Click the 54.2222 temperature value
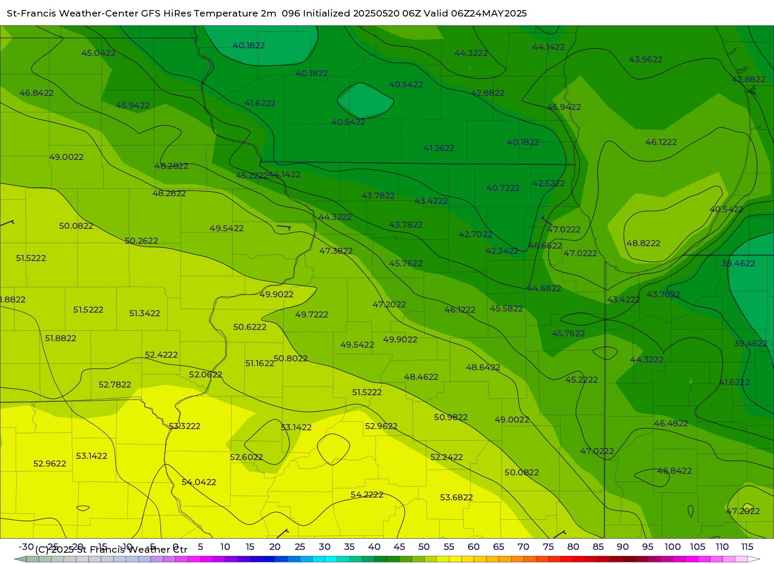Screen dimensions: 774x564 coord(367,495)
